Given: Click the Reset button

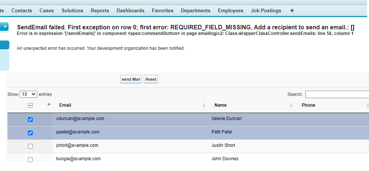Looking at the screenshot, I should 151,79.
